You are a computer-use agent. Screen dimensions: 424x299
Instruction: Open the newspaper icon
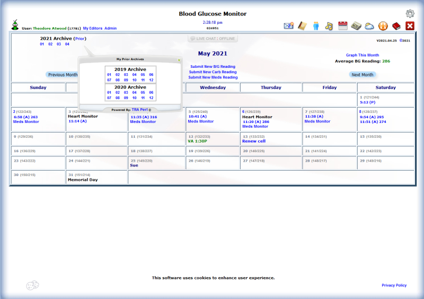356,26
